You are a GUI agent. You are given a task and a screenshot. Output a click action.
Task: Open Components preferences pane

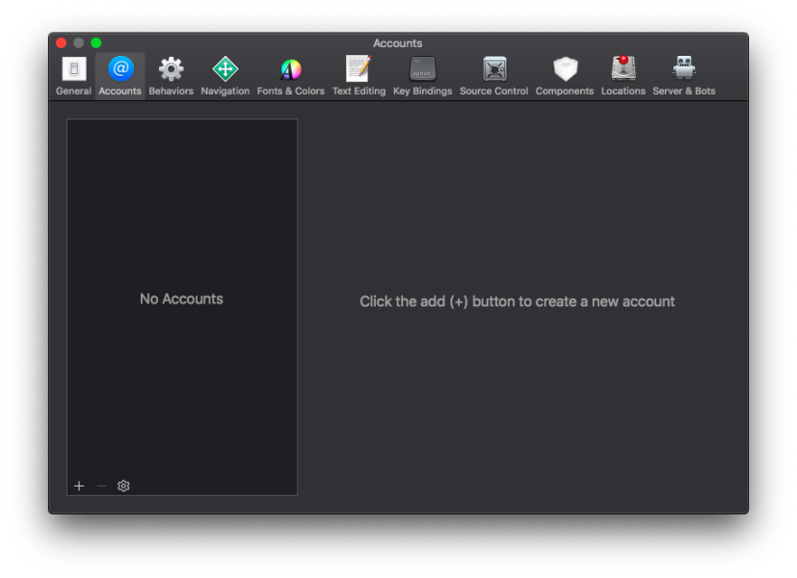click(565, 75)
